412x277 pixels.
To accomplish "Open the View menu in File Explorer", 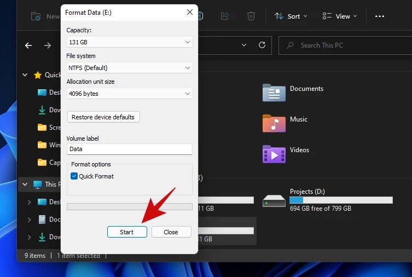I will 340,16.
